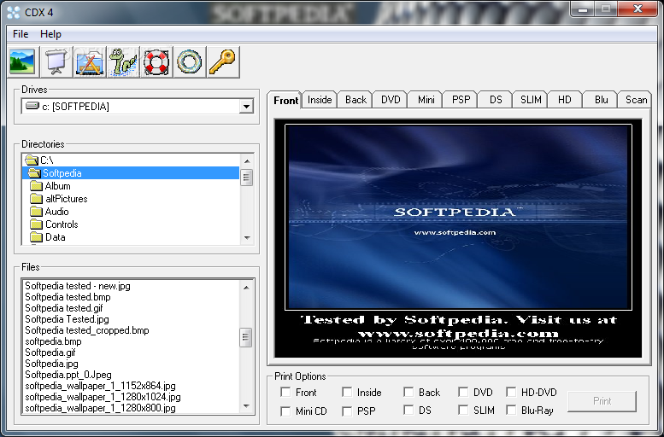The width and height of the screenshot is (664, 437).
Task: Tick the HD-DVD print option checkbox
Action: [511, 392]
